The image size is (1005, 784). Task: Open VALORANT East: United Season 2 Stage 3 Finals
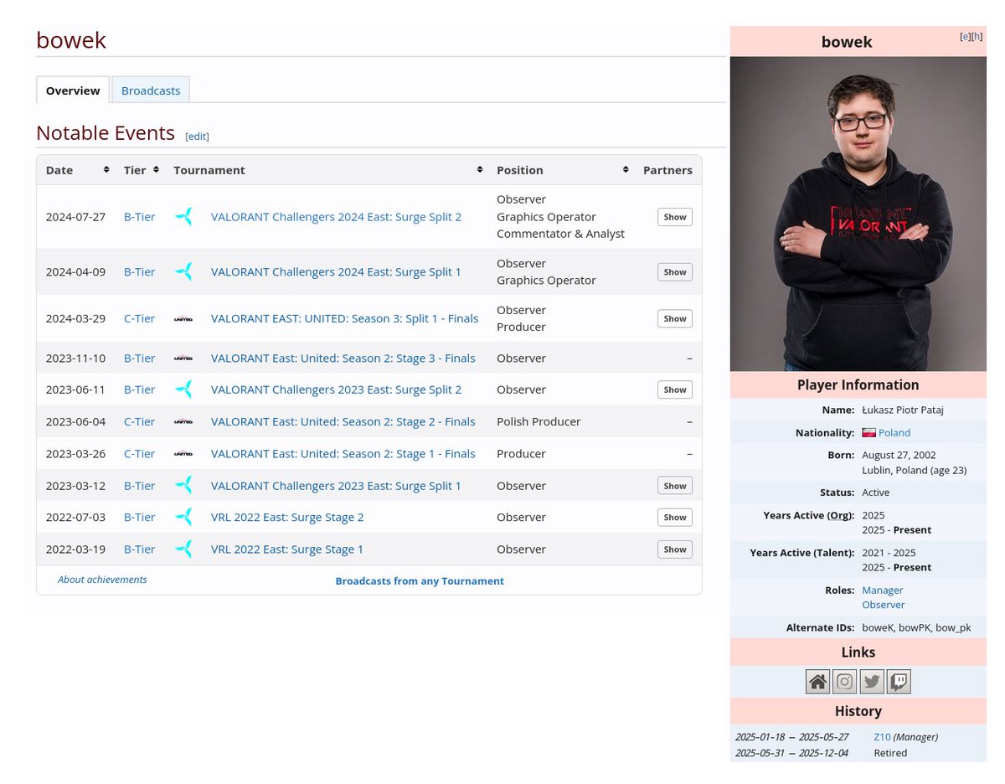coord(343,358)
